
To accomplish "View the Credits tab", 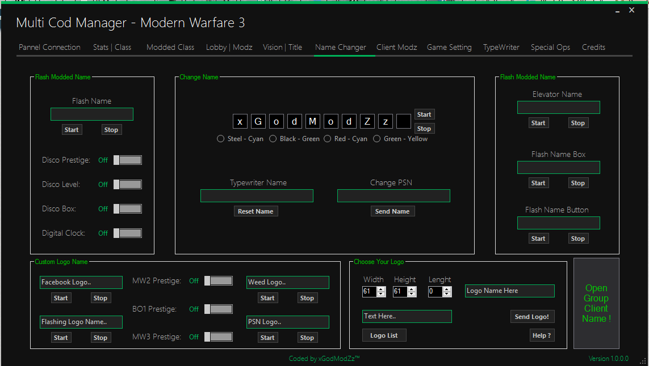I will 593,47.
